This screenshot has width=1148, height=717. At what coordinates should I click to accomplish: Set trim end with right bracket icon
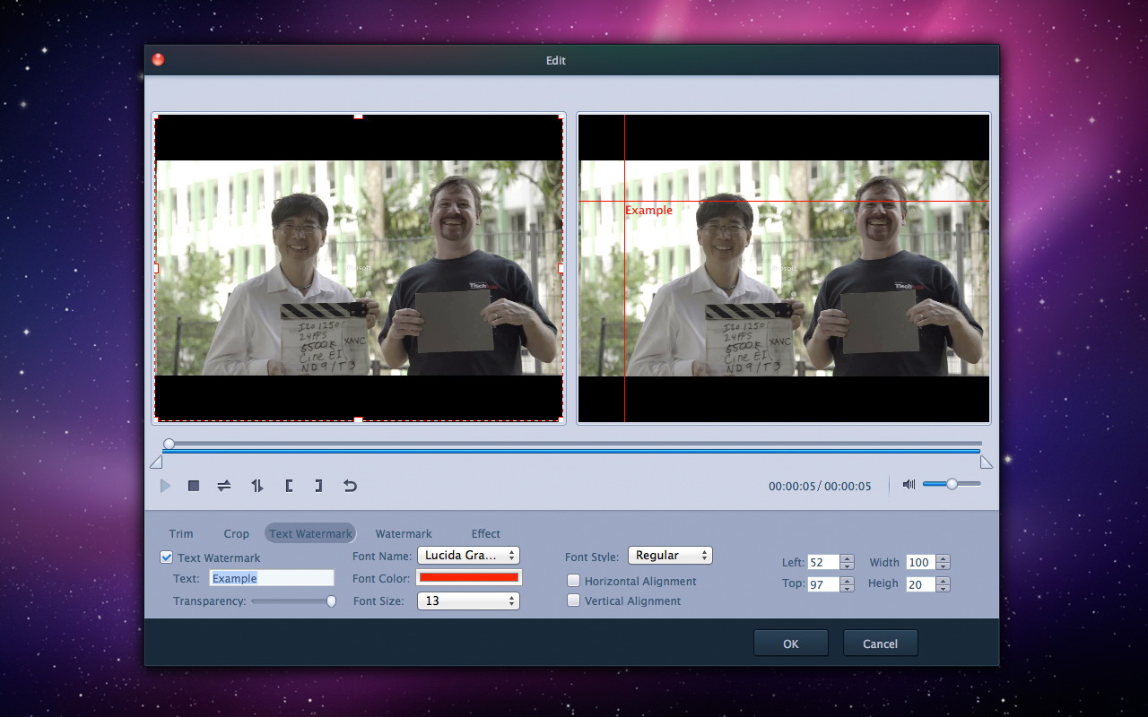click(x=317, y=485)
